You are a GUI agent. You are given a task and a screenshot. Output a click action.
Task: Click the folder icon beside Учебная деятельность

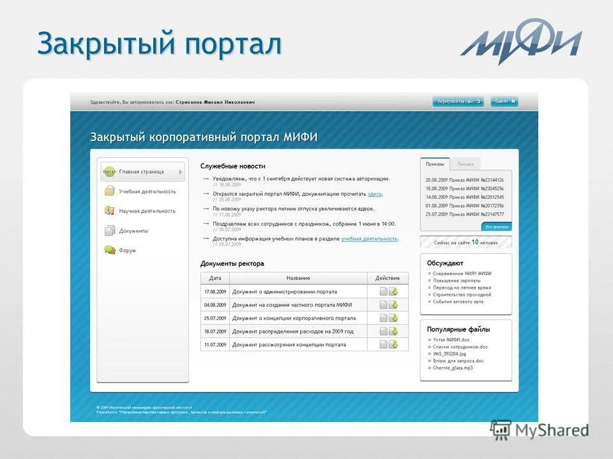(x=110, y=191)
